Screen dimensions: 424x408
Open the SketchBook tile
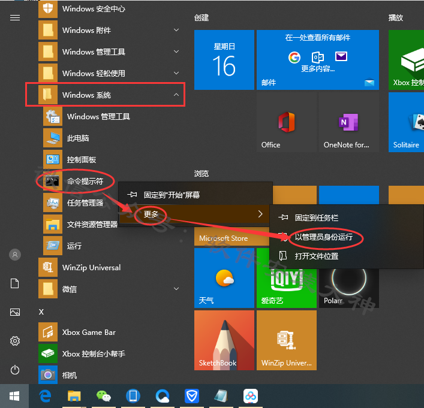pos(224,340)
